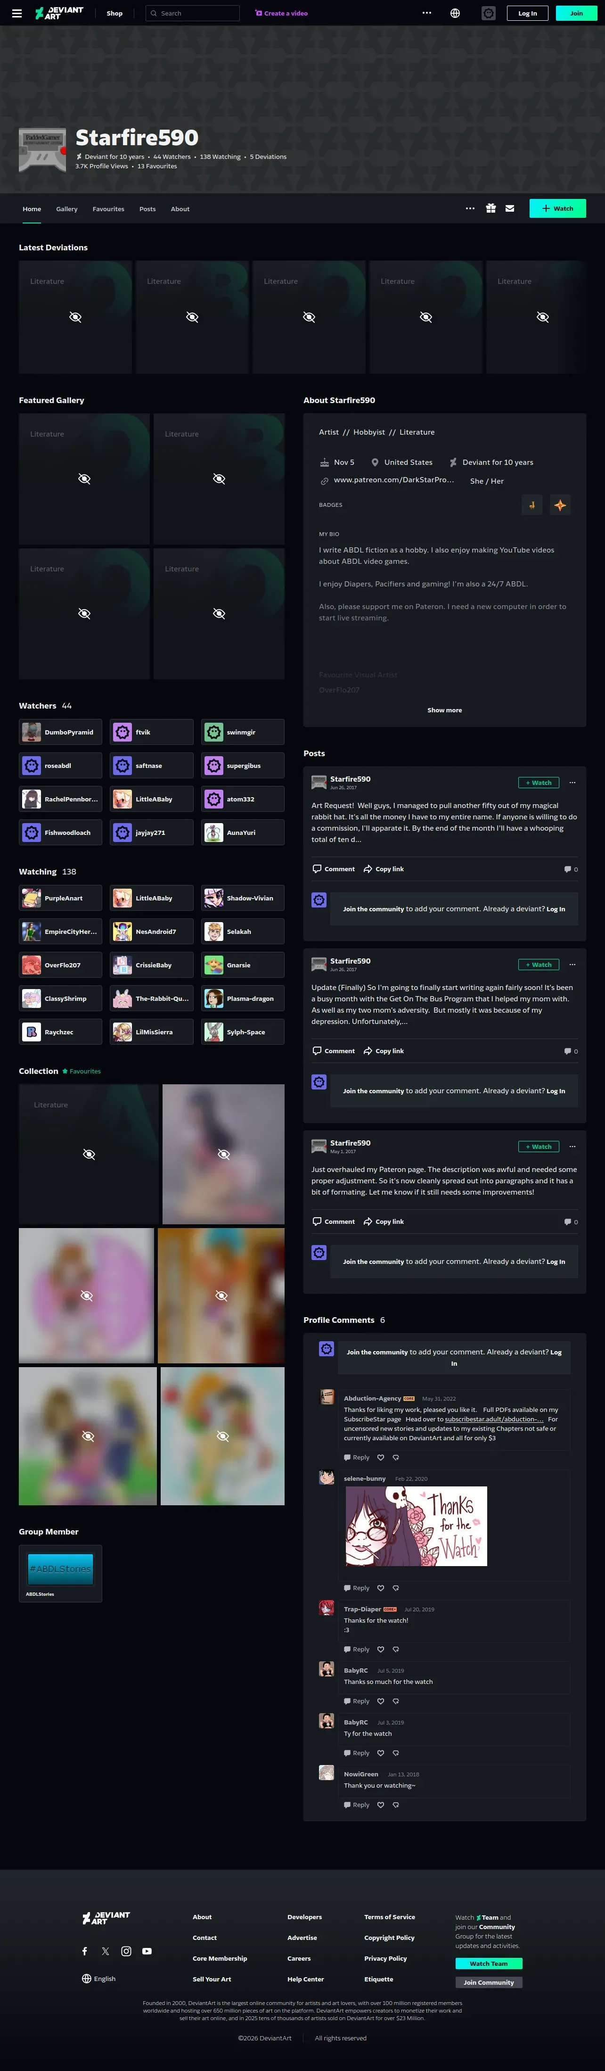The height and width of the screenshot is (2071, 605).
Task: Open the options menu on the Update (Finally) post
Action: point(572,965)
